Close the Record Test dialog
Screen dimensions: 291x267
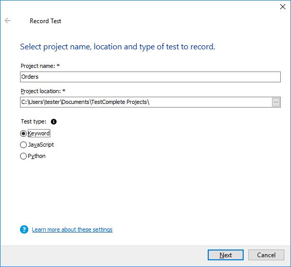coord(283,7)
